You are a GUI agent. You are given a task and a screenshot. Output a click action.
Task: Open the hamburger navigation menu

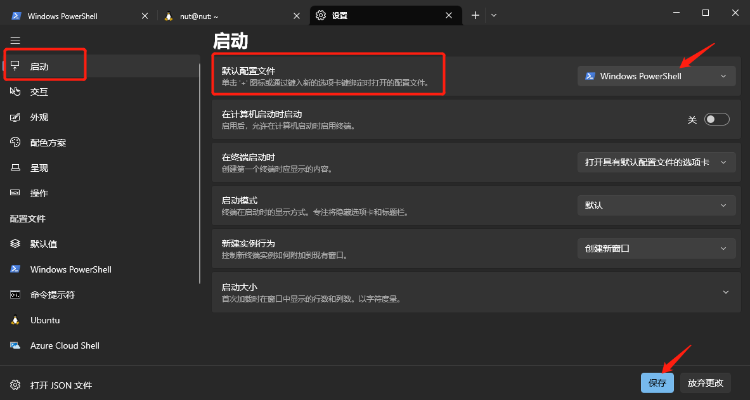[15, 41]
